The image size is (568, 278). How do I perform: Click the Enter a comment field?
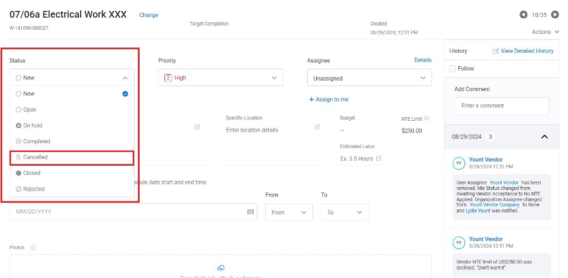point(501,106)
